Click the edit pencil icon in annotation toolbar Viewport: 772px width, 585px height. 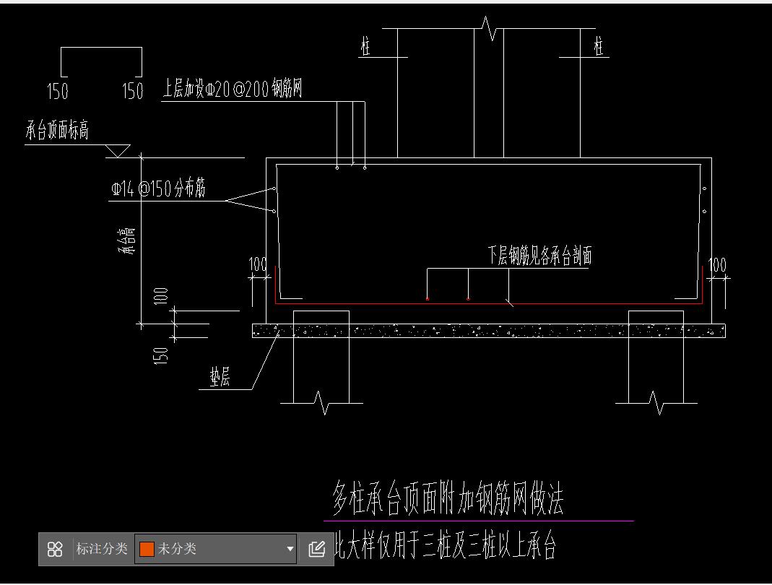click(316, 549)
